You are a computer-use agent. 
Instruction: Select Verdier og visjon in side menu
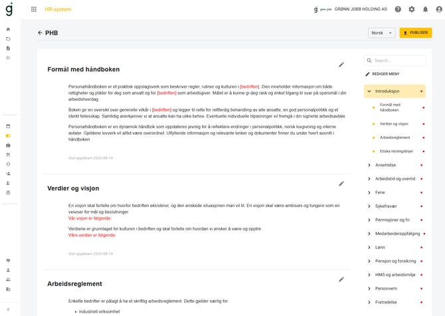[x=394, y=124]
